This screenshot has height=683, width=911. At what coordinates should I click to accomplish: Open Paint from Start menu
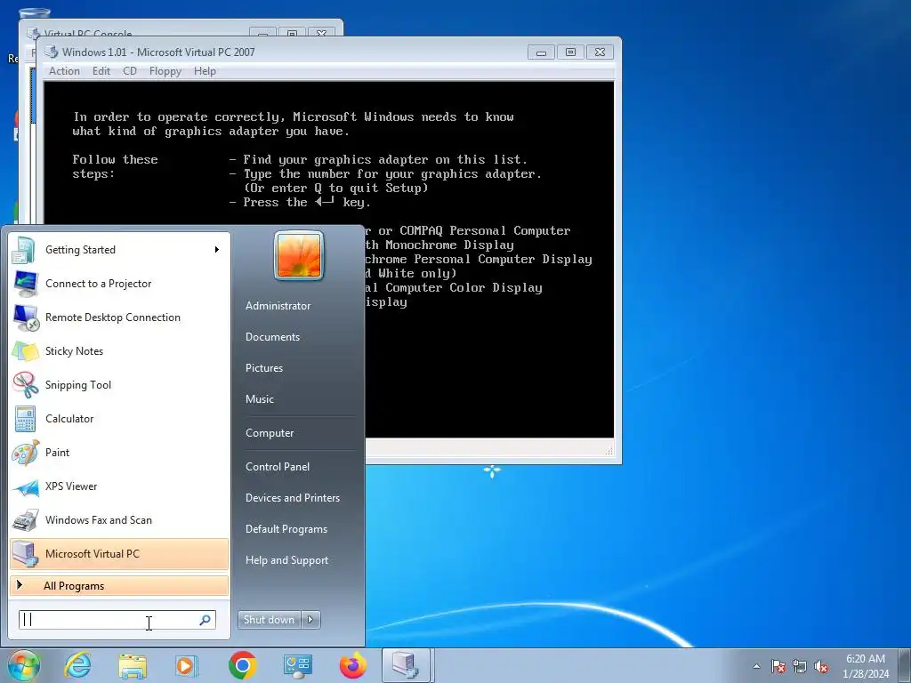click(x=118, y=453)
